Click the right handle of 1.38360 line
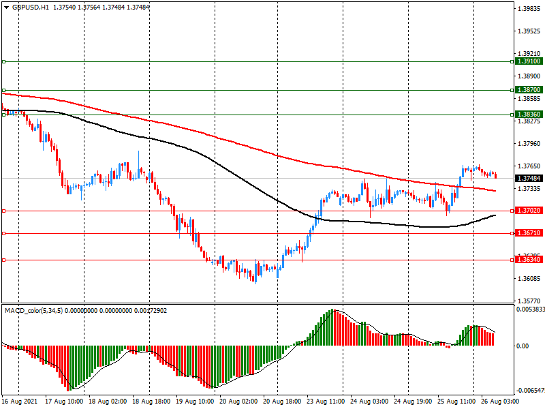 click(512, 115)
